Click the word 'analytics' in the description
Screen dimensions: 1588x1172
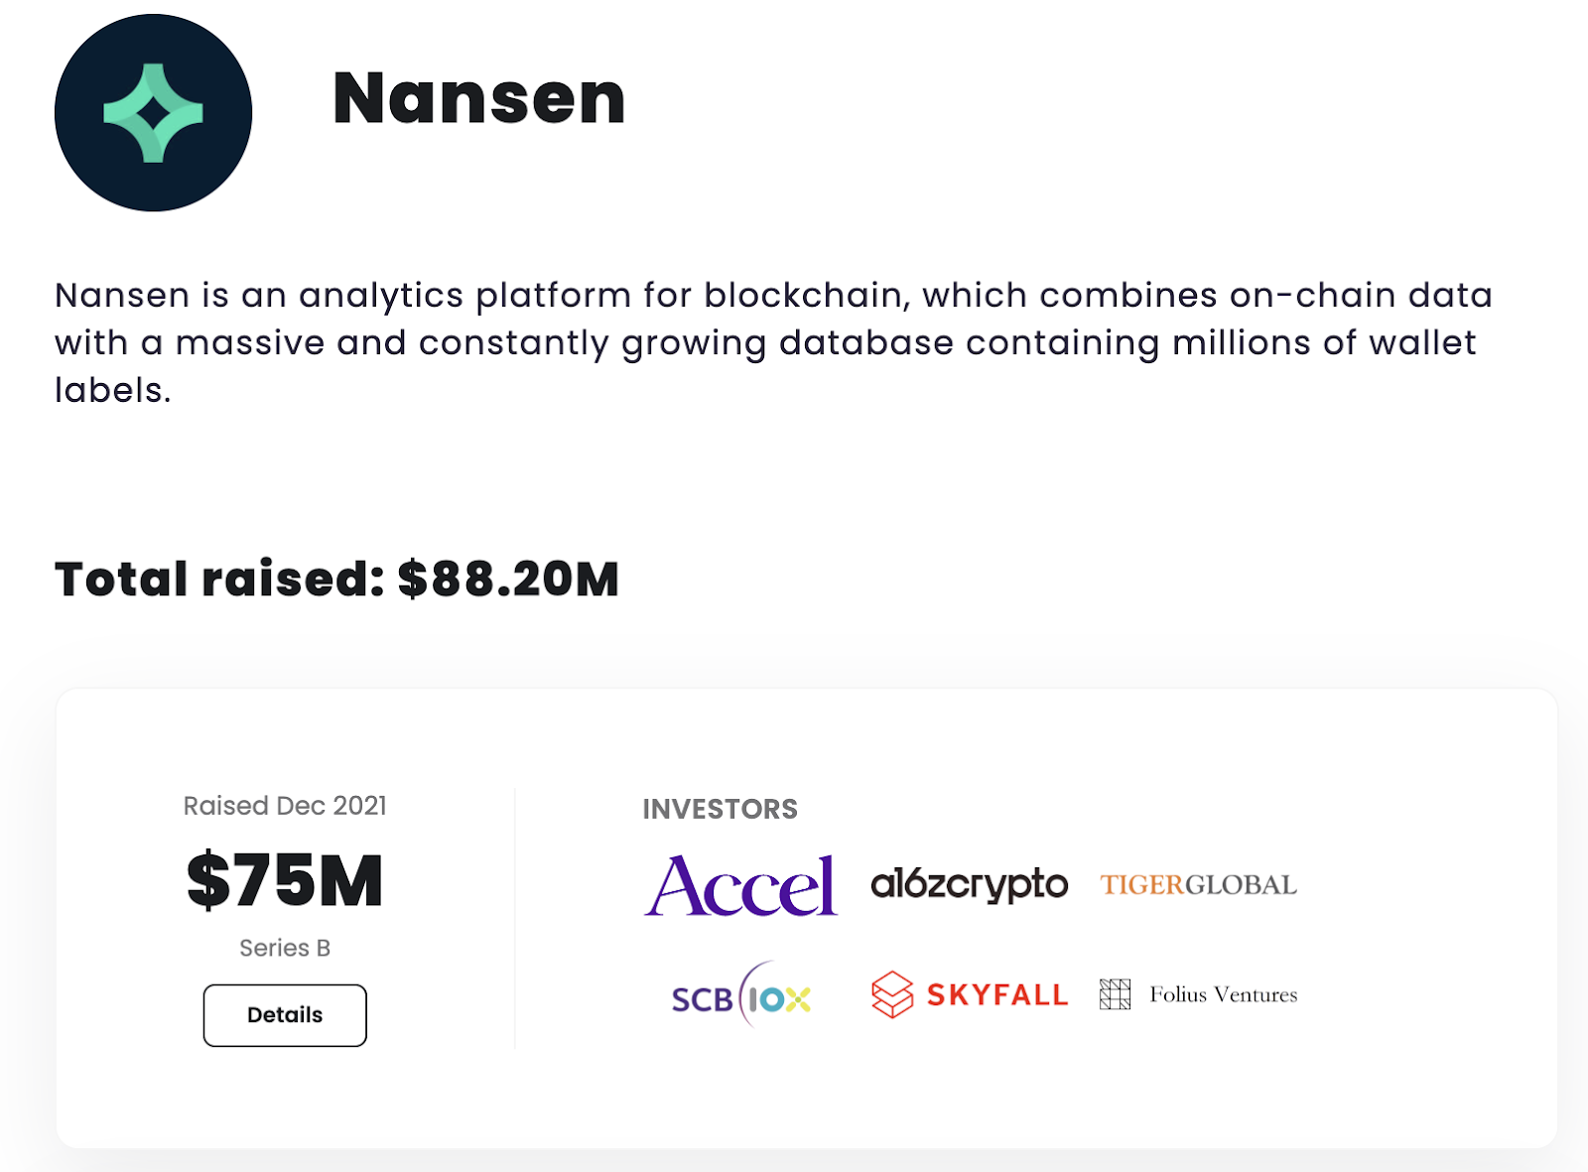pos(381,296)
